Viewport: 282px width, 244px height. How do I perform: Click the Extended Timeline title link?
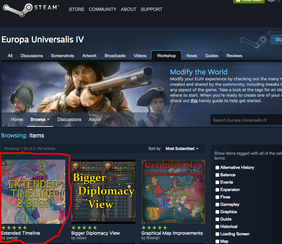click(21, 233)
